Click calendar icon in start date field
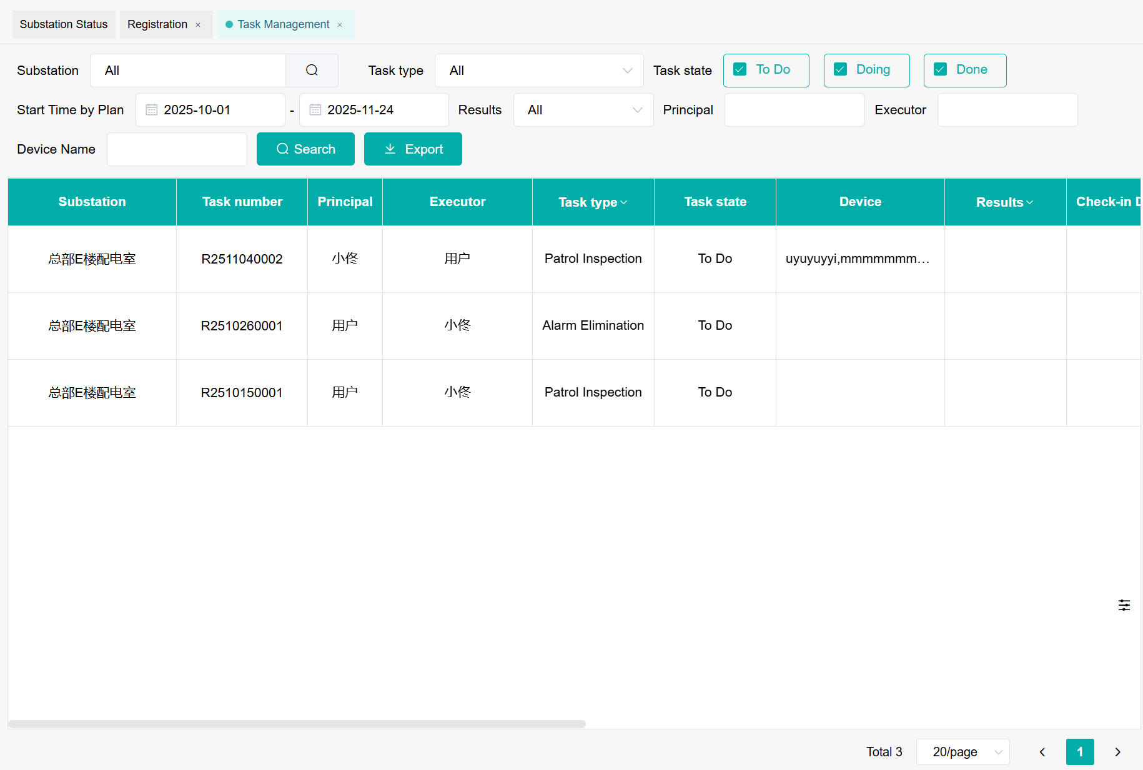 pyautogui.click(x=151, y=110)
